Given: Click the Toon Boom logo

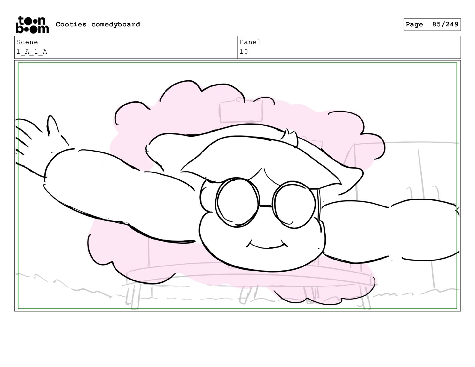Looking at the screenshot, I should (x=32, y=25).
